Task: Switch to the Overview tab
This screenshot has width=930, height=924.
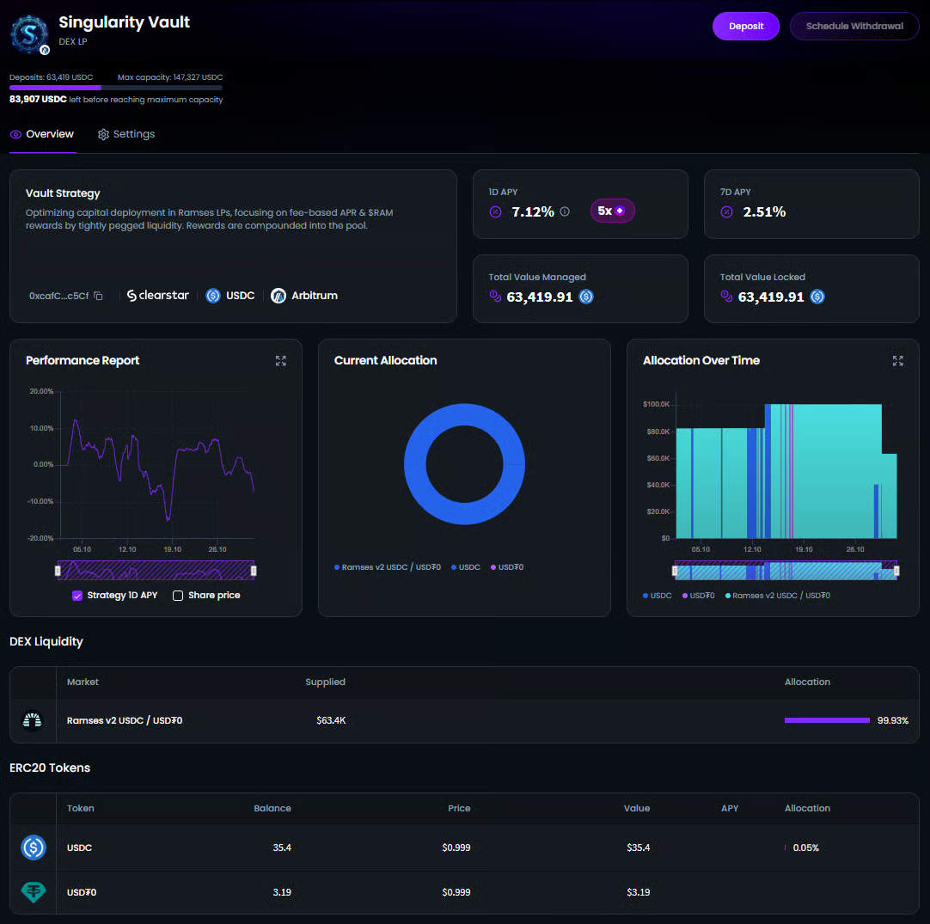Action: click(x=42, y=134)
